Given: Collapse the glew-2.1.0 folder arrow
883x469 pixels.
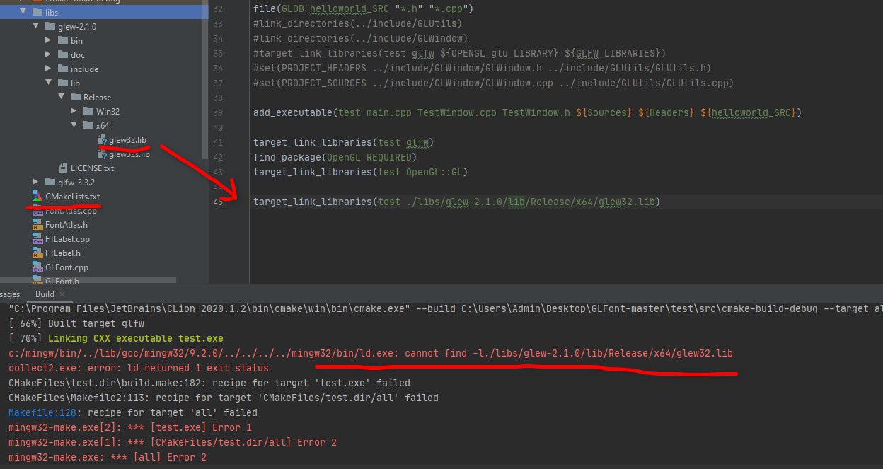Looking at the screenshot, I should 35,26.
